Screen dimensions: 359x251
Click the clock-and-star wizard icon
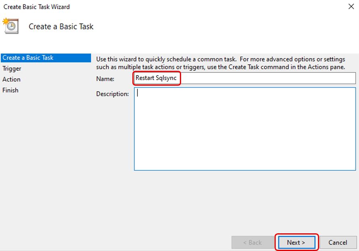pos(12,27)
